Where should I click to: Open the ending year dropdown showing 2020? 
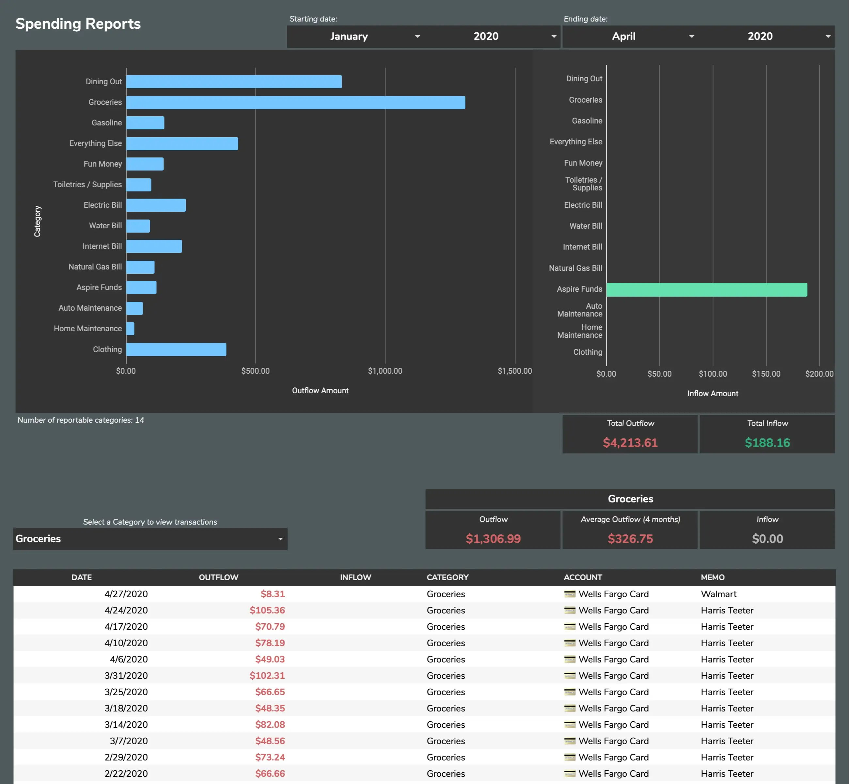click(766, 37)
